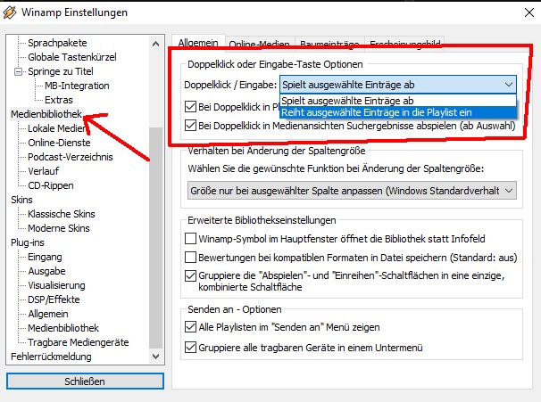Select Verlauf in the tree
Viewport: 541px width, 402px height.
point(44,171)
